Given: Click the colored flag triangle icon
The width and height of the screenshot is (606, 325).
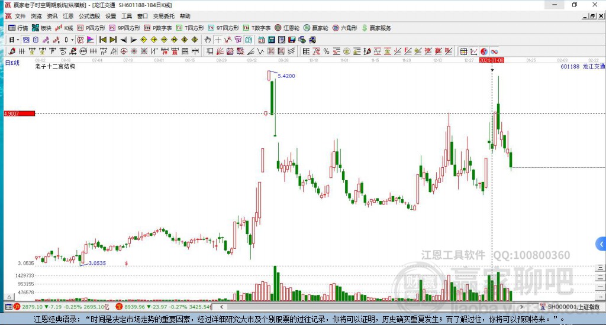Looking at the screenshot, I should point(91,40).
